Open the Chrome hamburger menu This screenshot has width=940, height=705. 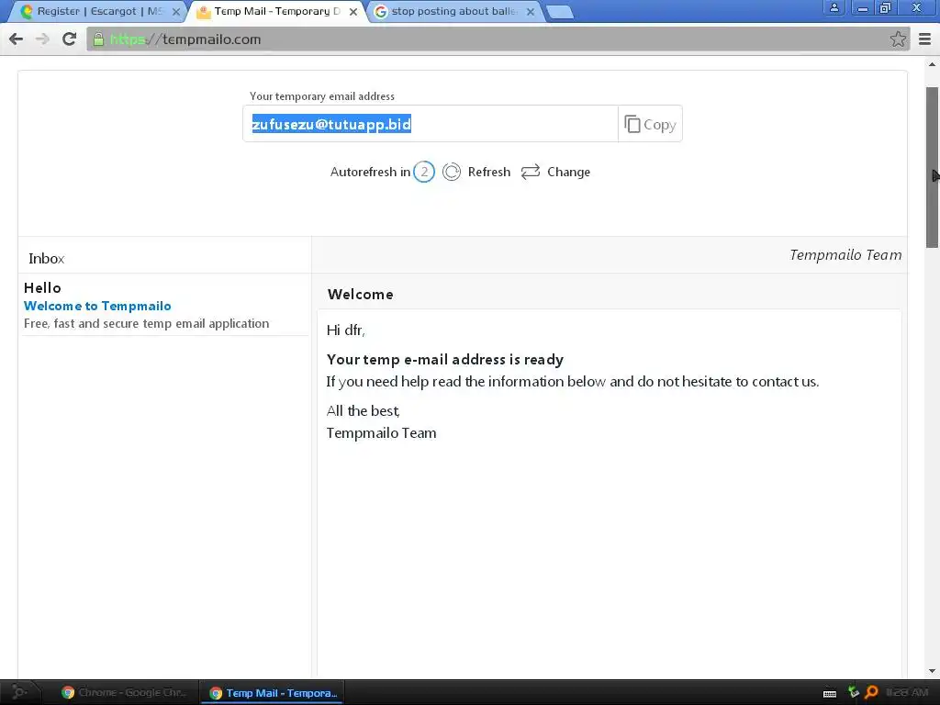coord(925,39)
